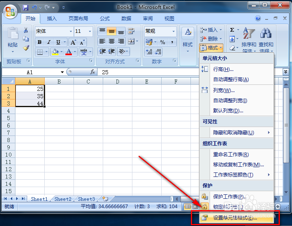292x226 pixels.
Task: Click merge and center icon
Action: pyautogui.click(x=131, y=41)
